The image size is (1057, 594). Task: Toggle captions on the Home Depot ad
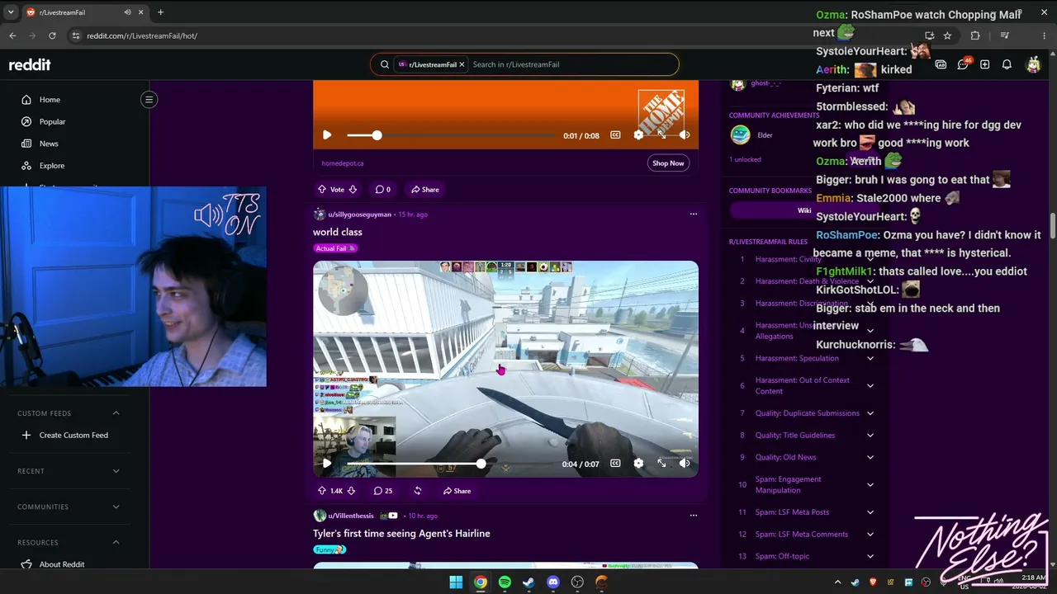click(x=615, y=135)
